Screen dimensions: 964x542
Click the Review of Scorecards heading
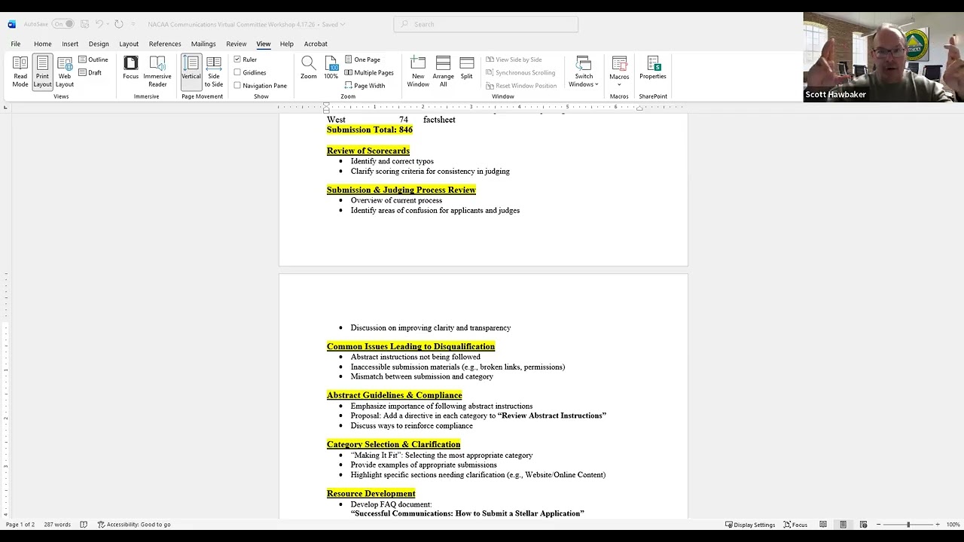coord(368,151)
